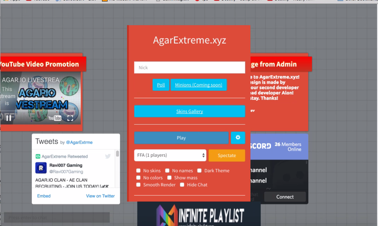Open the @AgarExtrme Twitter profile link

click(x=79, y=142)
